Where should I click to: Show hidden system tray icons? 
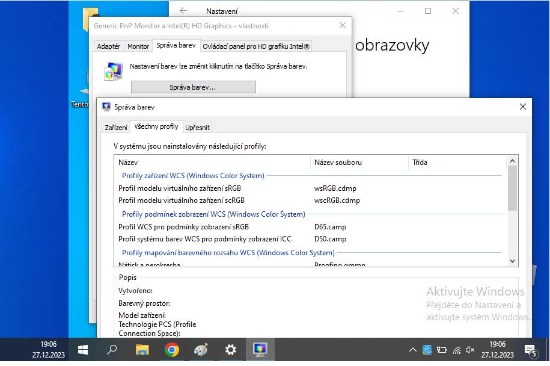click(413, 350)
